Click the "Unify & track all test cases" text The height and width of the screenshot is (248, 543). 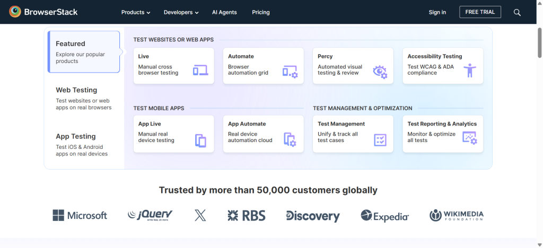(338, 137)
